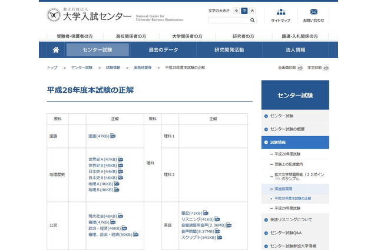The width and height of the screenshot is (377, 250).
Task: Open PDF icon next to 日本史B(48KB)
Action: pos(120,177)
